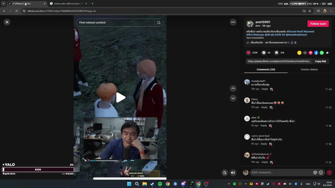Open the Steam taskbar icon
The height and width of the screenshot is (188, 335).
(152, 184)
